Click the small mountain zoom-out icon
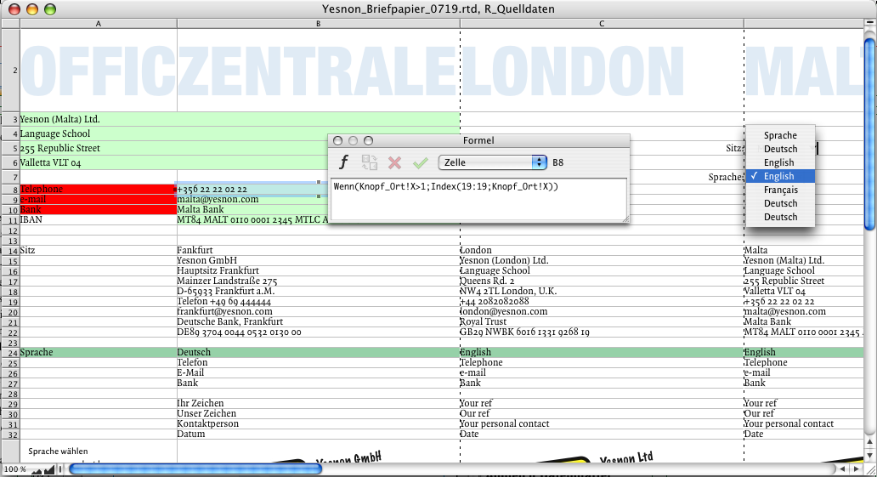877x477 pixels. coord(37,469)
